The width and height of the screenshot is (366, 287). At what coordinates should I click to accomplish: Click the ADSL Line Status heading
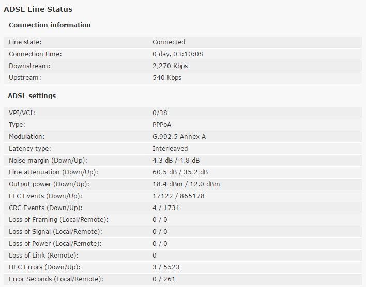click(38, 9)
